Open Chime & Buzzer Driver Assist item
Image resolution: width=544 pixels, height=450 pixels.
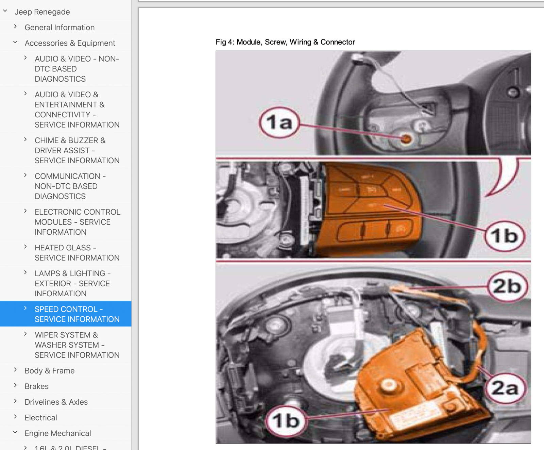(77, 150)
